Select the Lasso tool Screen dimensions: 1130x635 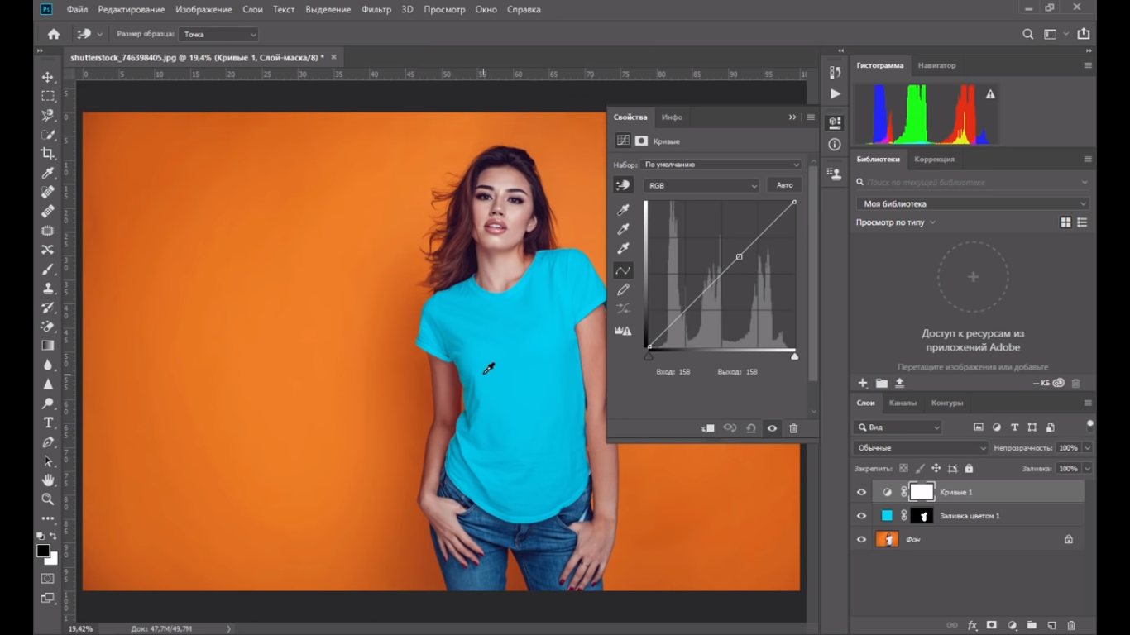tap(48, 115)
